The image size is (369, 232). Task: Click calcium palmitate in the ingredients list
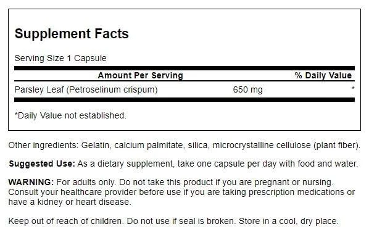pyautogui.click(x=149, y=145)
